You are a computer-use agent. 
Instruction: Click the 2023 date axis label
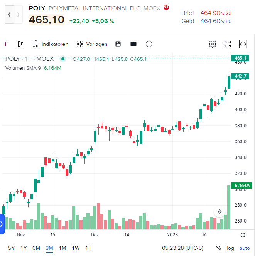tap(172, 235)
